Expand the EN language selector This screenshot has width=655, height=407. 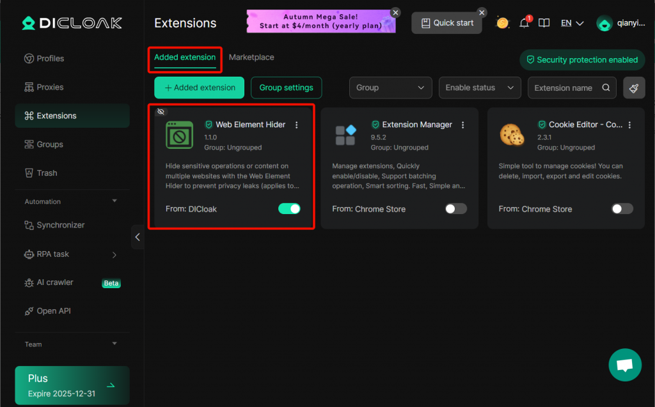pos(572,23)
